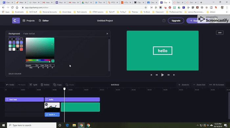
Task: Pick the white colour swatch
Action: (14, 49)
